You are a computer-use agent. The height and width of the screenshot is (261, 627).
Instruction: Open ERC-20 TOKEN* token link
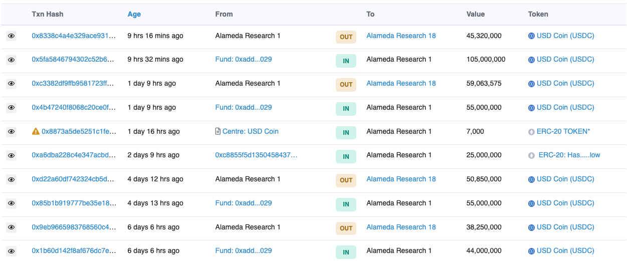pos(563,131)
